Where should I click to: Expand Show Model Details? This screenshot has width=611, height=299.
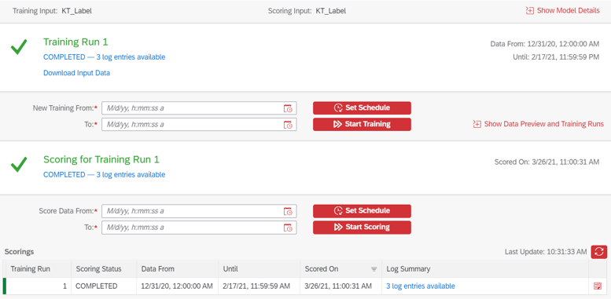563,11
